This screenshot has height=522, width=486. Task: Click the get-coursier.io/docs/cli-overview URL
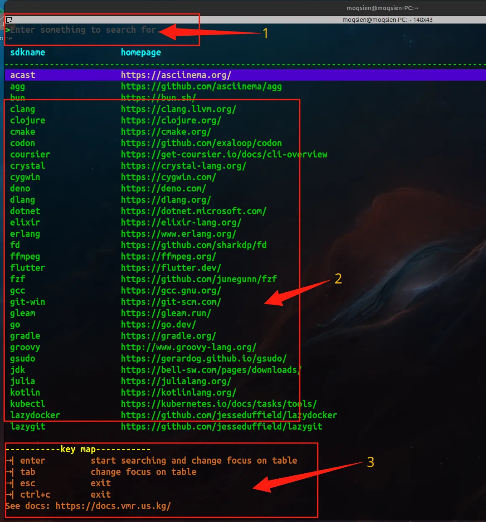pyautogui.click(x=224, y=155)
